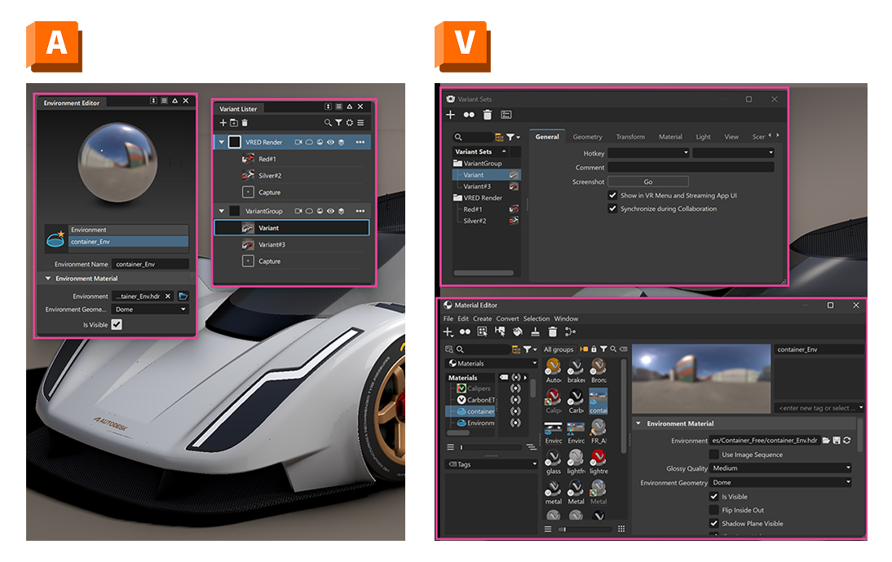
Task: Click the node graph icon in Material Editor toolbar
Action: point(570,331)
